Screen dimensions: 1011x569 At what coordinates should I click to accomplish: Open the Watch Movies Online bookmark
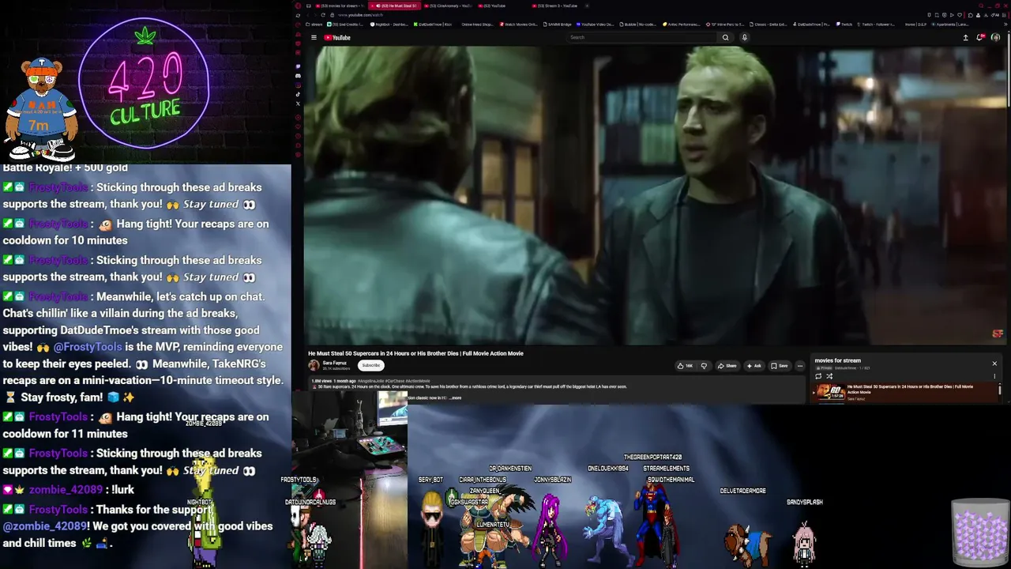click(x=517, y=24)
